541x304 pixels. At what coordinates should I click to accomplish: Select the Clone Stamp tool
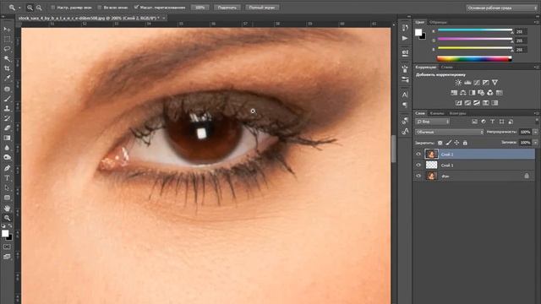point(7,108)
